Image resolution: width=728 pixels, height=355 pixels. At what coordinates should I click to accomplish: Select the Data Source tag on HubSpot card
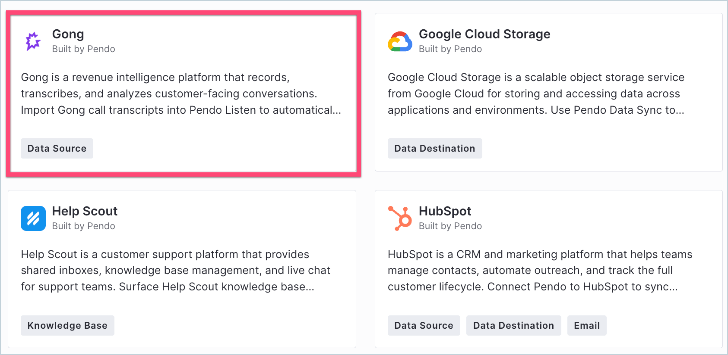424,325
